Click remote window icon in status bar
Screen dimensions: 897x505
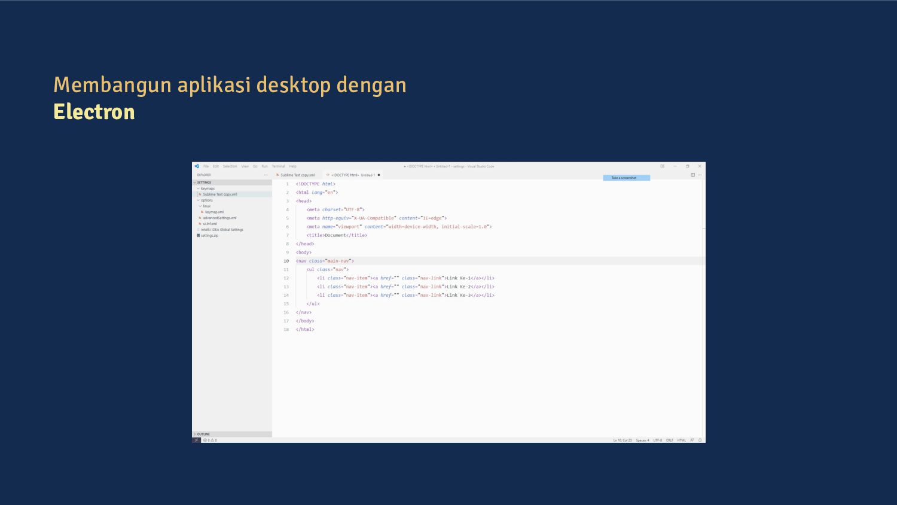pyautogui.click(x=196, y=440)
